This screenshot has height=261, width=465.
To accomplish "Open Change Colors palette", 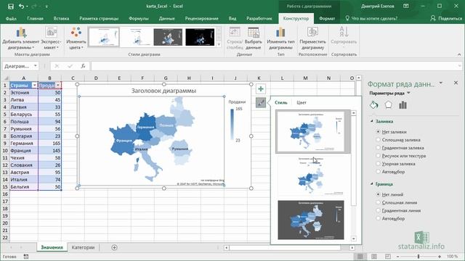I will (76, 38).
